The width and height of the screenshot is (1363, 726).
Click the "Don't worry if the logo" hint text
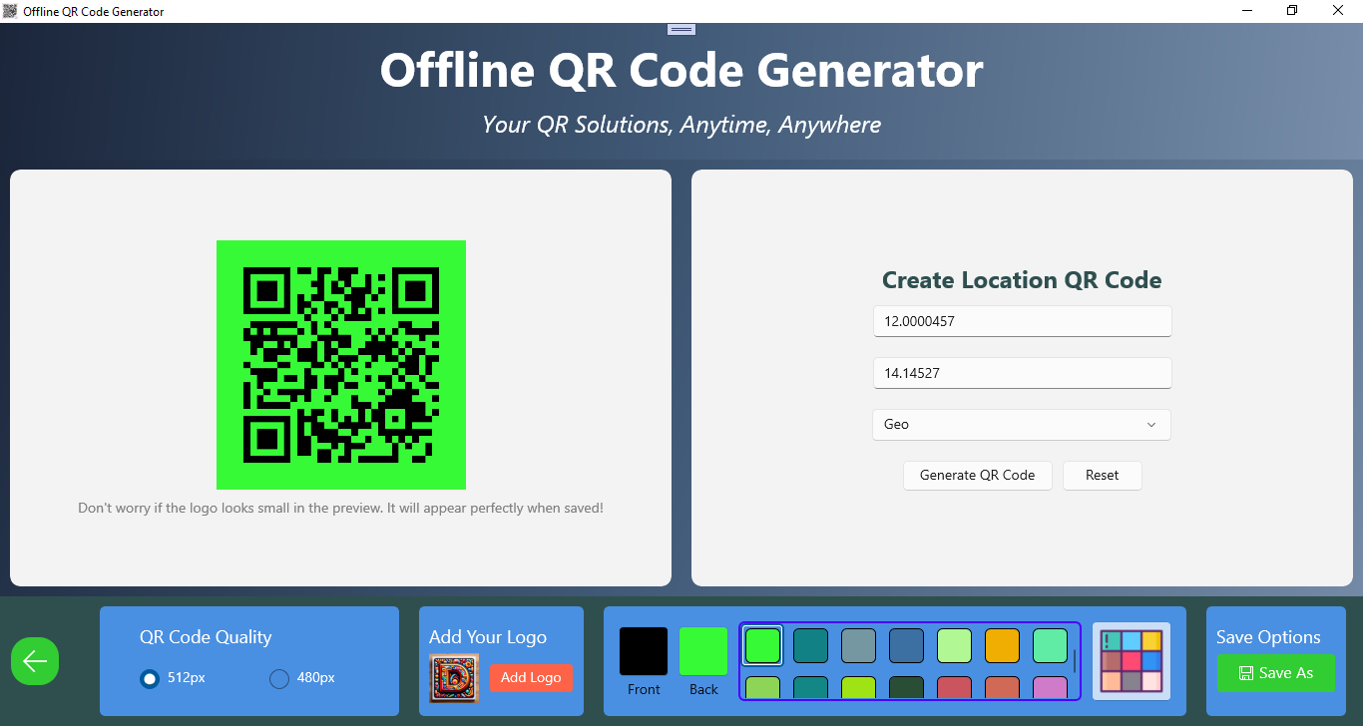coord(341,509)
